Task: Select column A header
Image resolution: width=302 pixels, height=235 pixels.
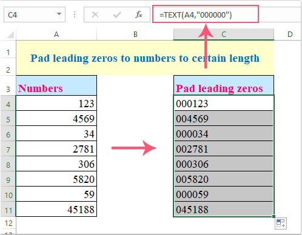Action: (x=56, y=35)
